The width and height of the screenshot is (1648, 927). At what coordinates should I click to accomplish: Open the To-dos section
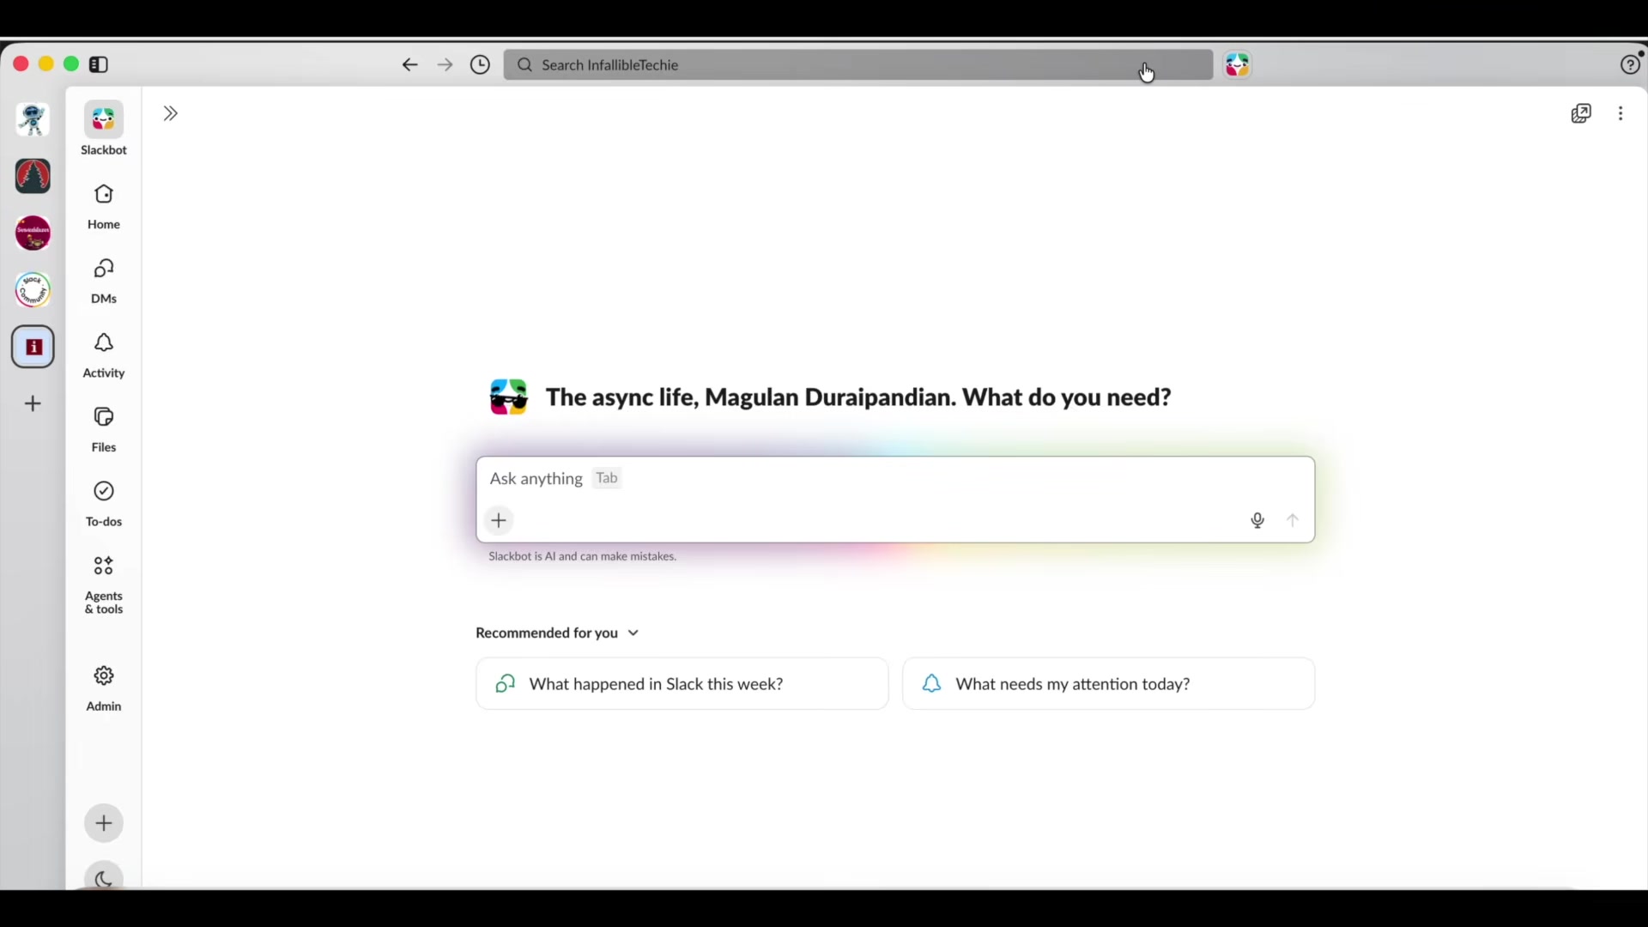pos(104,504)
